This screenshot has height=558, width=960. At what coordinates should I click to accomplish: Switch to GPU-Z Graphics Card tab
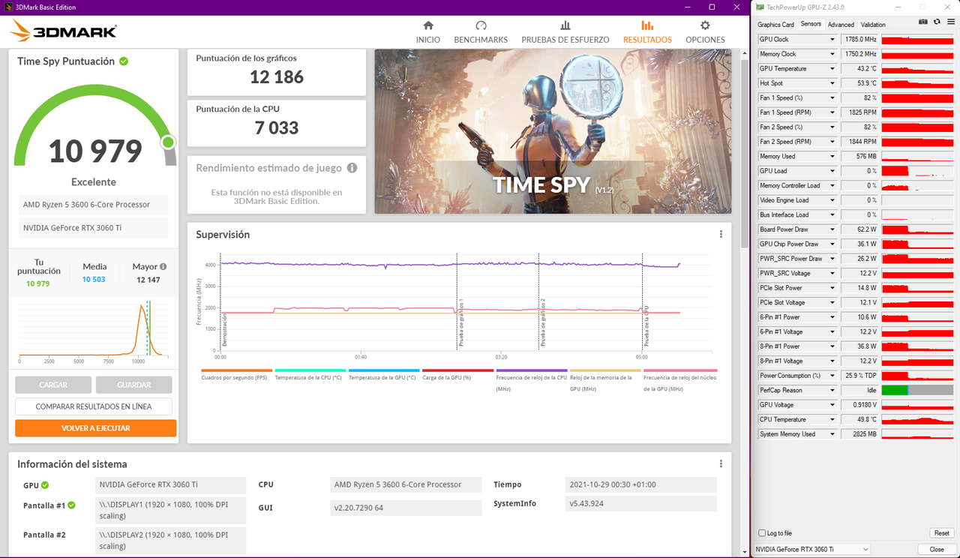[x=775, y=25]
